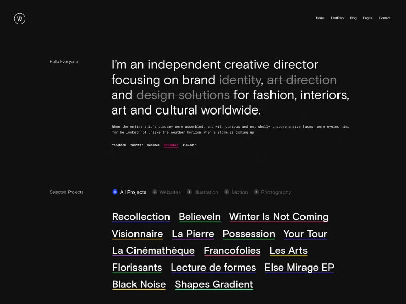Open the Shapes Gradient project link
The width and height of the screenshot is (406, 304).
(214, 285)
